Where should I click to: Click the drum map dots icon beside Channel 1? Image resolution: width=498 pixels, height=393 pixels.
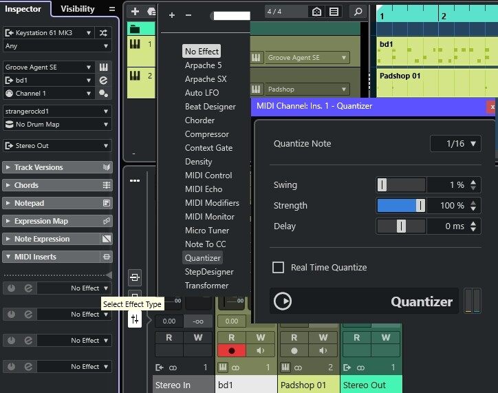pos(104,93)
